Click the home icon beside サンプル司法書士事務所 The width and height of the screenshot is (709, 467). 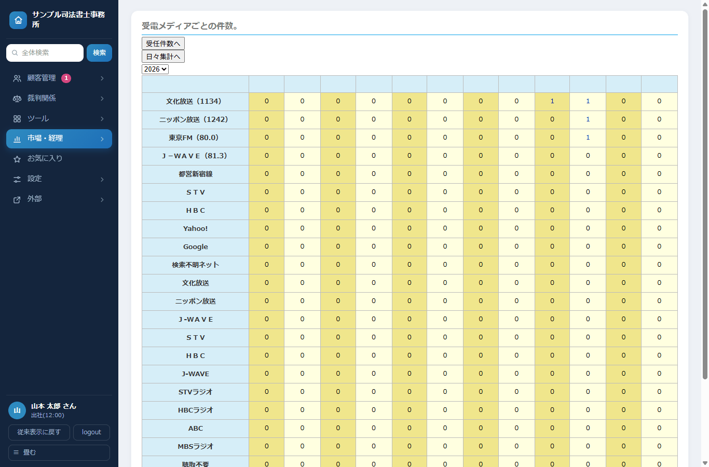(x=18, y=20)
